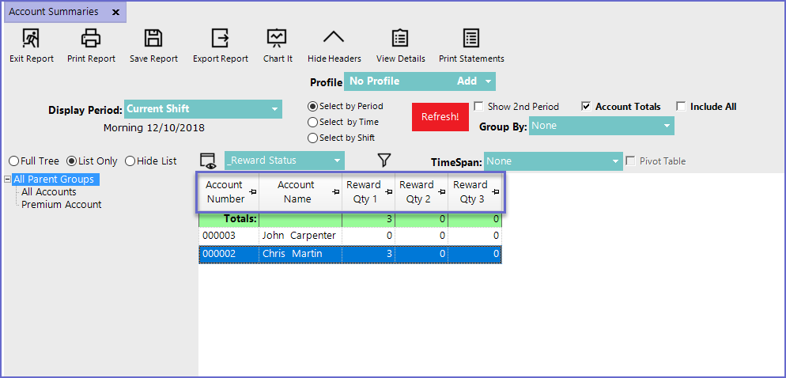Image resolution: width=786 pixels, height=378 pixels.
Task: Pin the Account Name column
Action: [x=335, y=192]
